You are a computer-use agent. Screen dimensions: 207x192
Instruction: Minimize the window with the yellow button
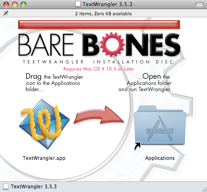15,5
